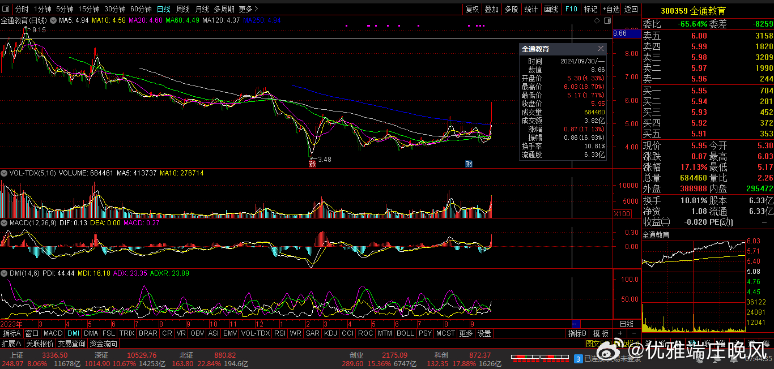Viewport: 774px width, 369px height.
Task: Switch indicator to RSI
Action: coord(280,333)
